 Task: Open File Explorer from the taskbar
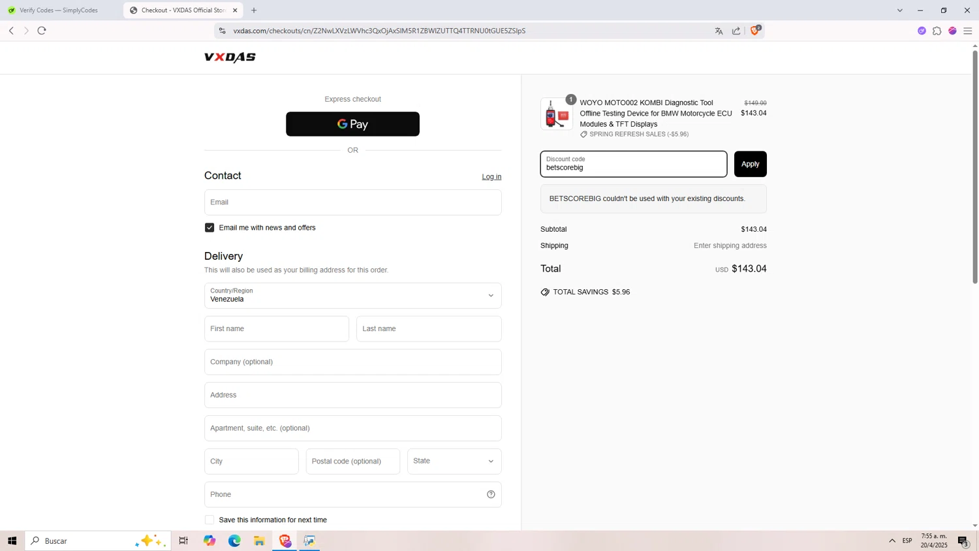[x=259, y=541]
